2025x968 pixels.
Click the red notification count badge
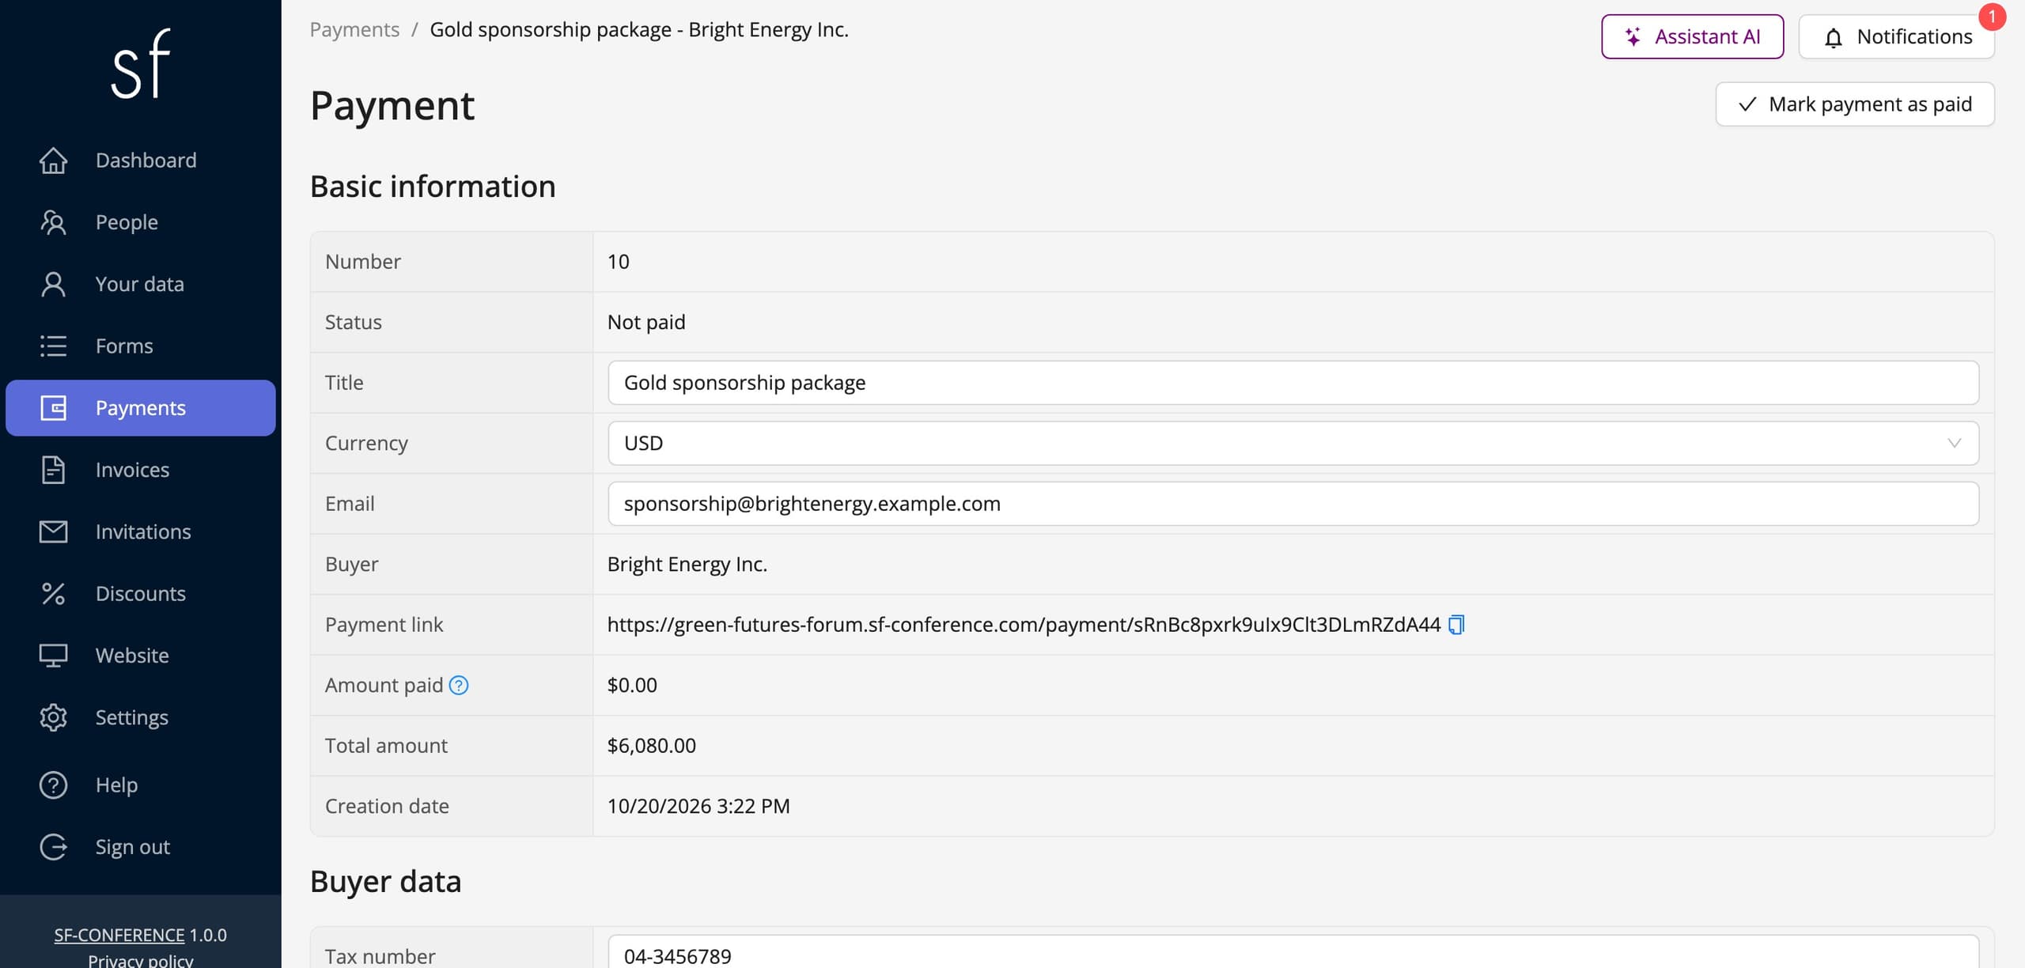pyautogui.click(x=1992, y=17)
